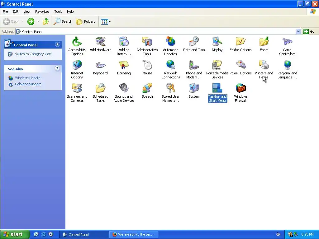Viewport: 319px width, 239px height.
Task: Click the Start button
Action: coord(15,234)
